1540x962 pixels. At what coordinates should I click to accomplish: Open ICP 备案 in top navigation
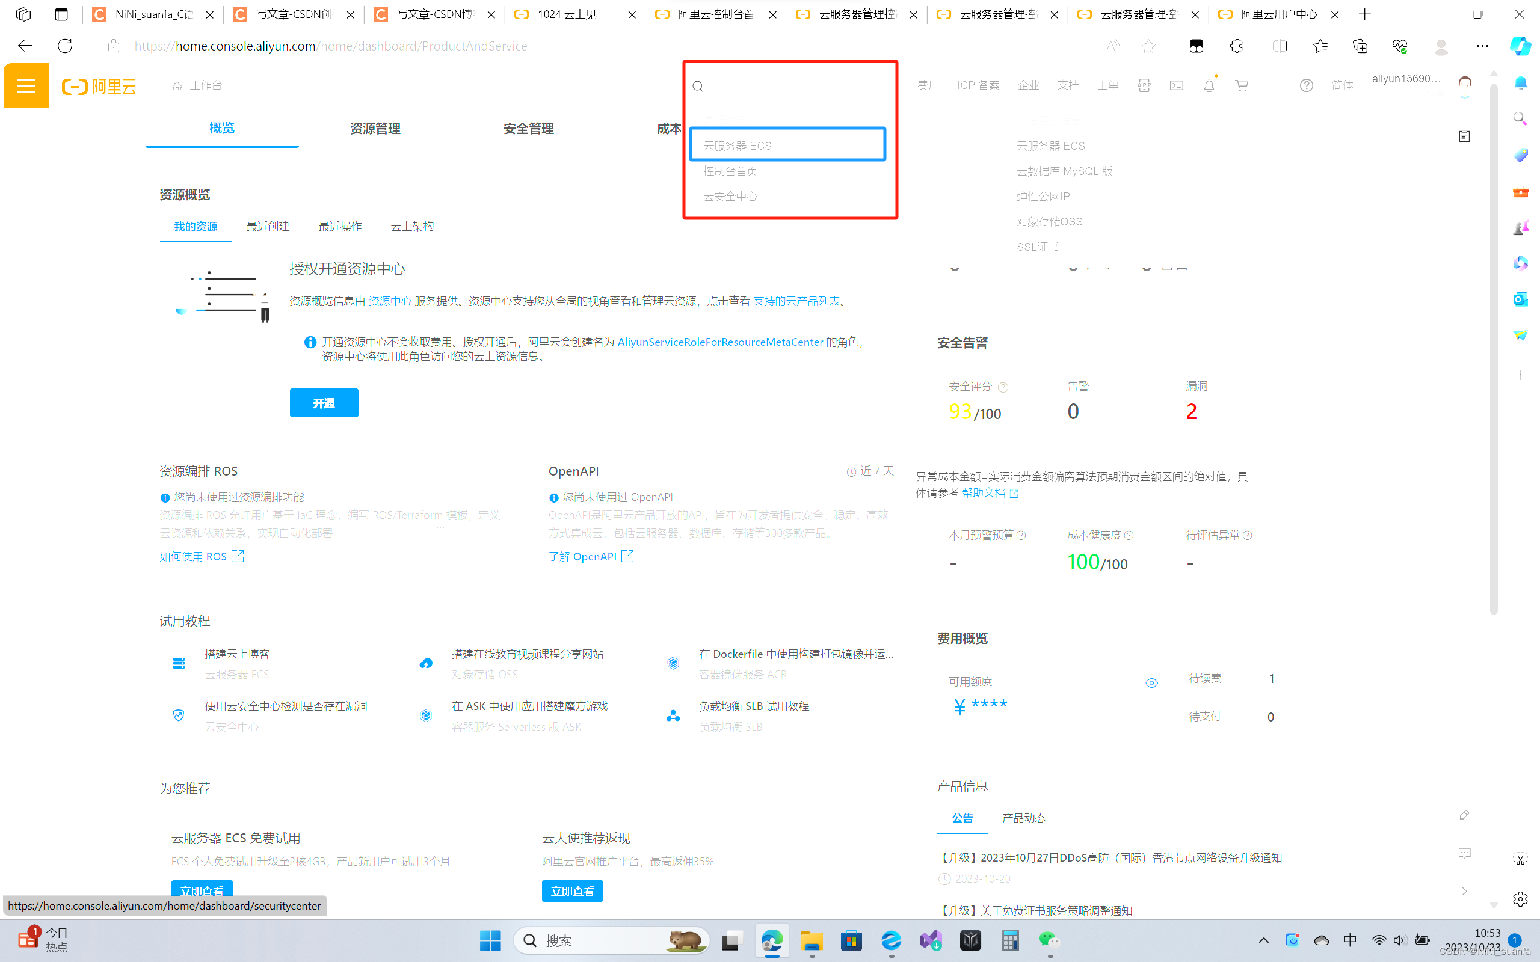[978, 85]
